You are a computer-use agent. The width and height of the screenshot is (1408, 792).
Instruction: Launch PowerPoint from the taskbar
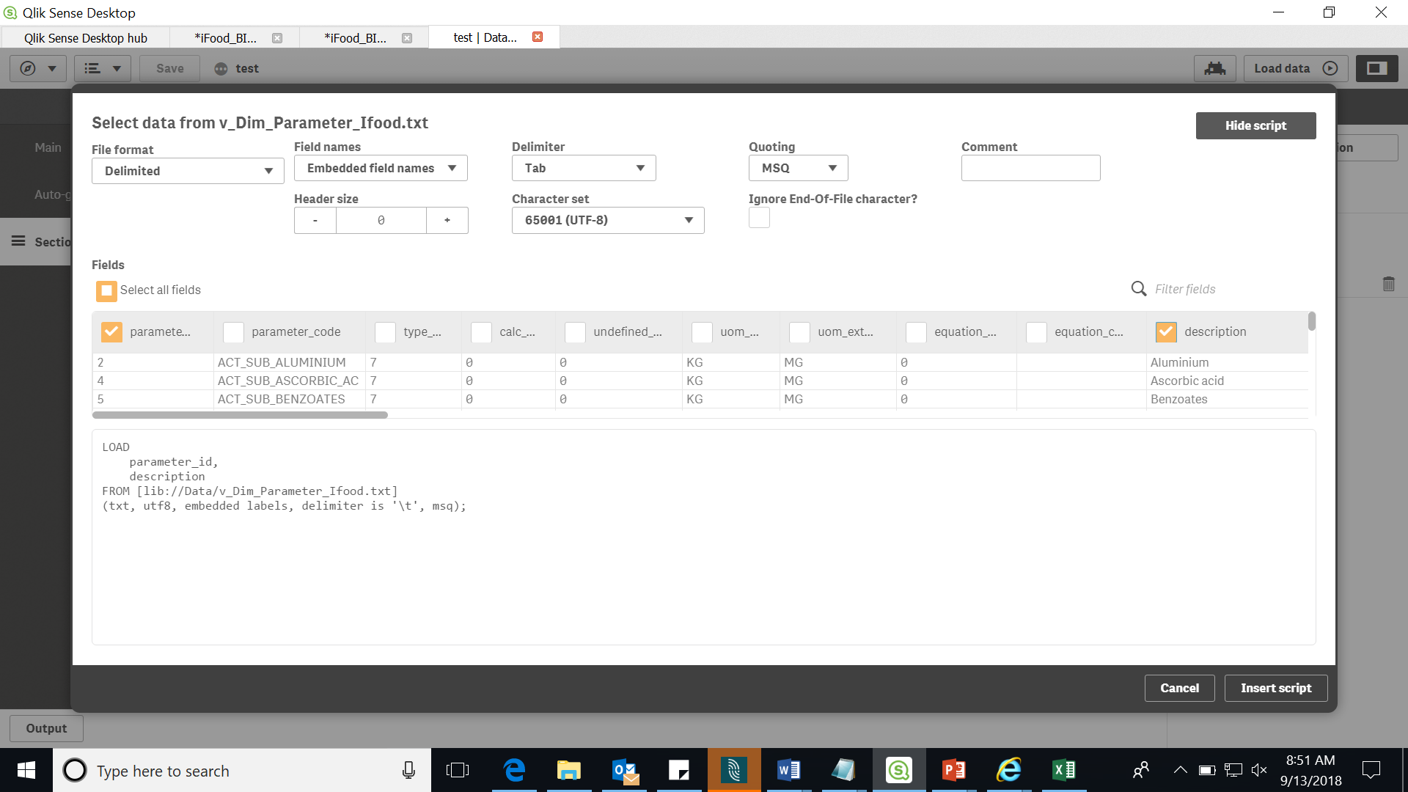tap(953, 770)
